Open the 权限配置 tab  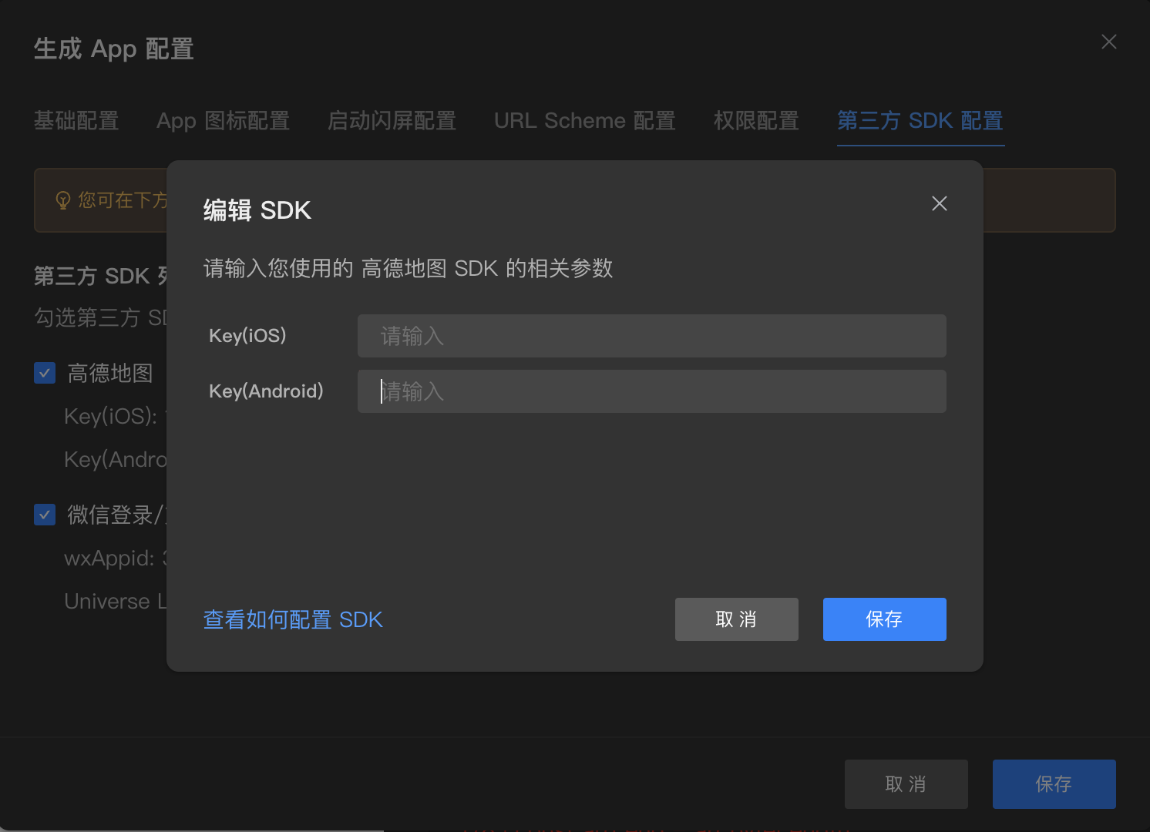(756, 121)
